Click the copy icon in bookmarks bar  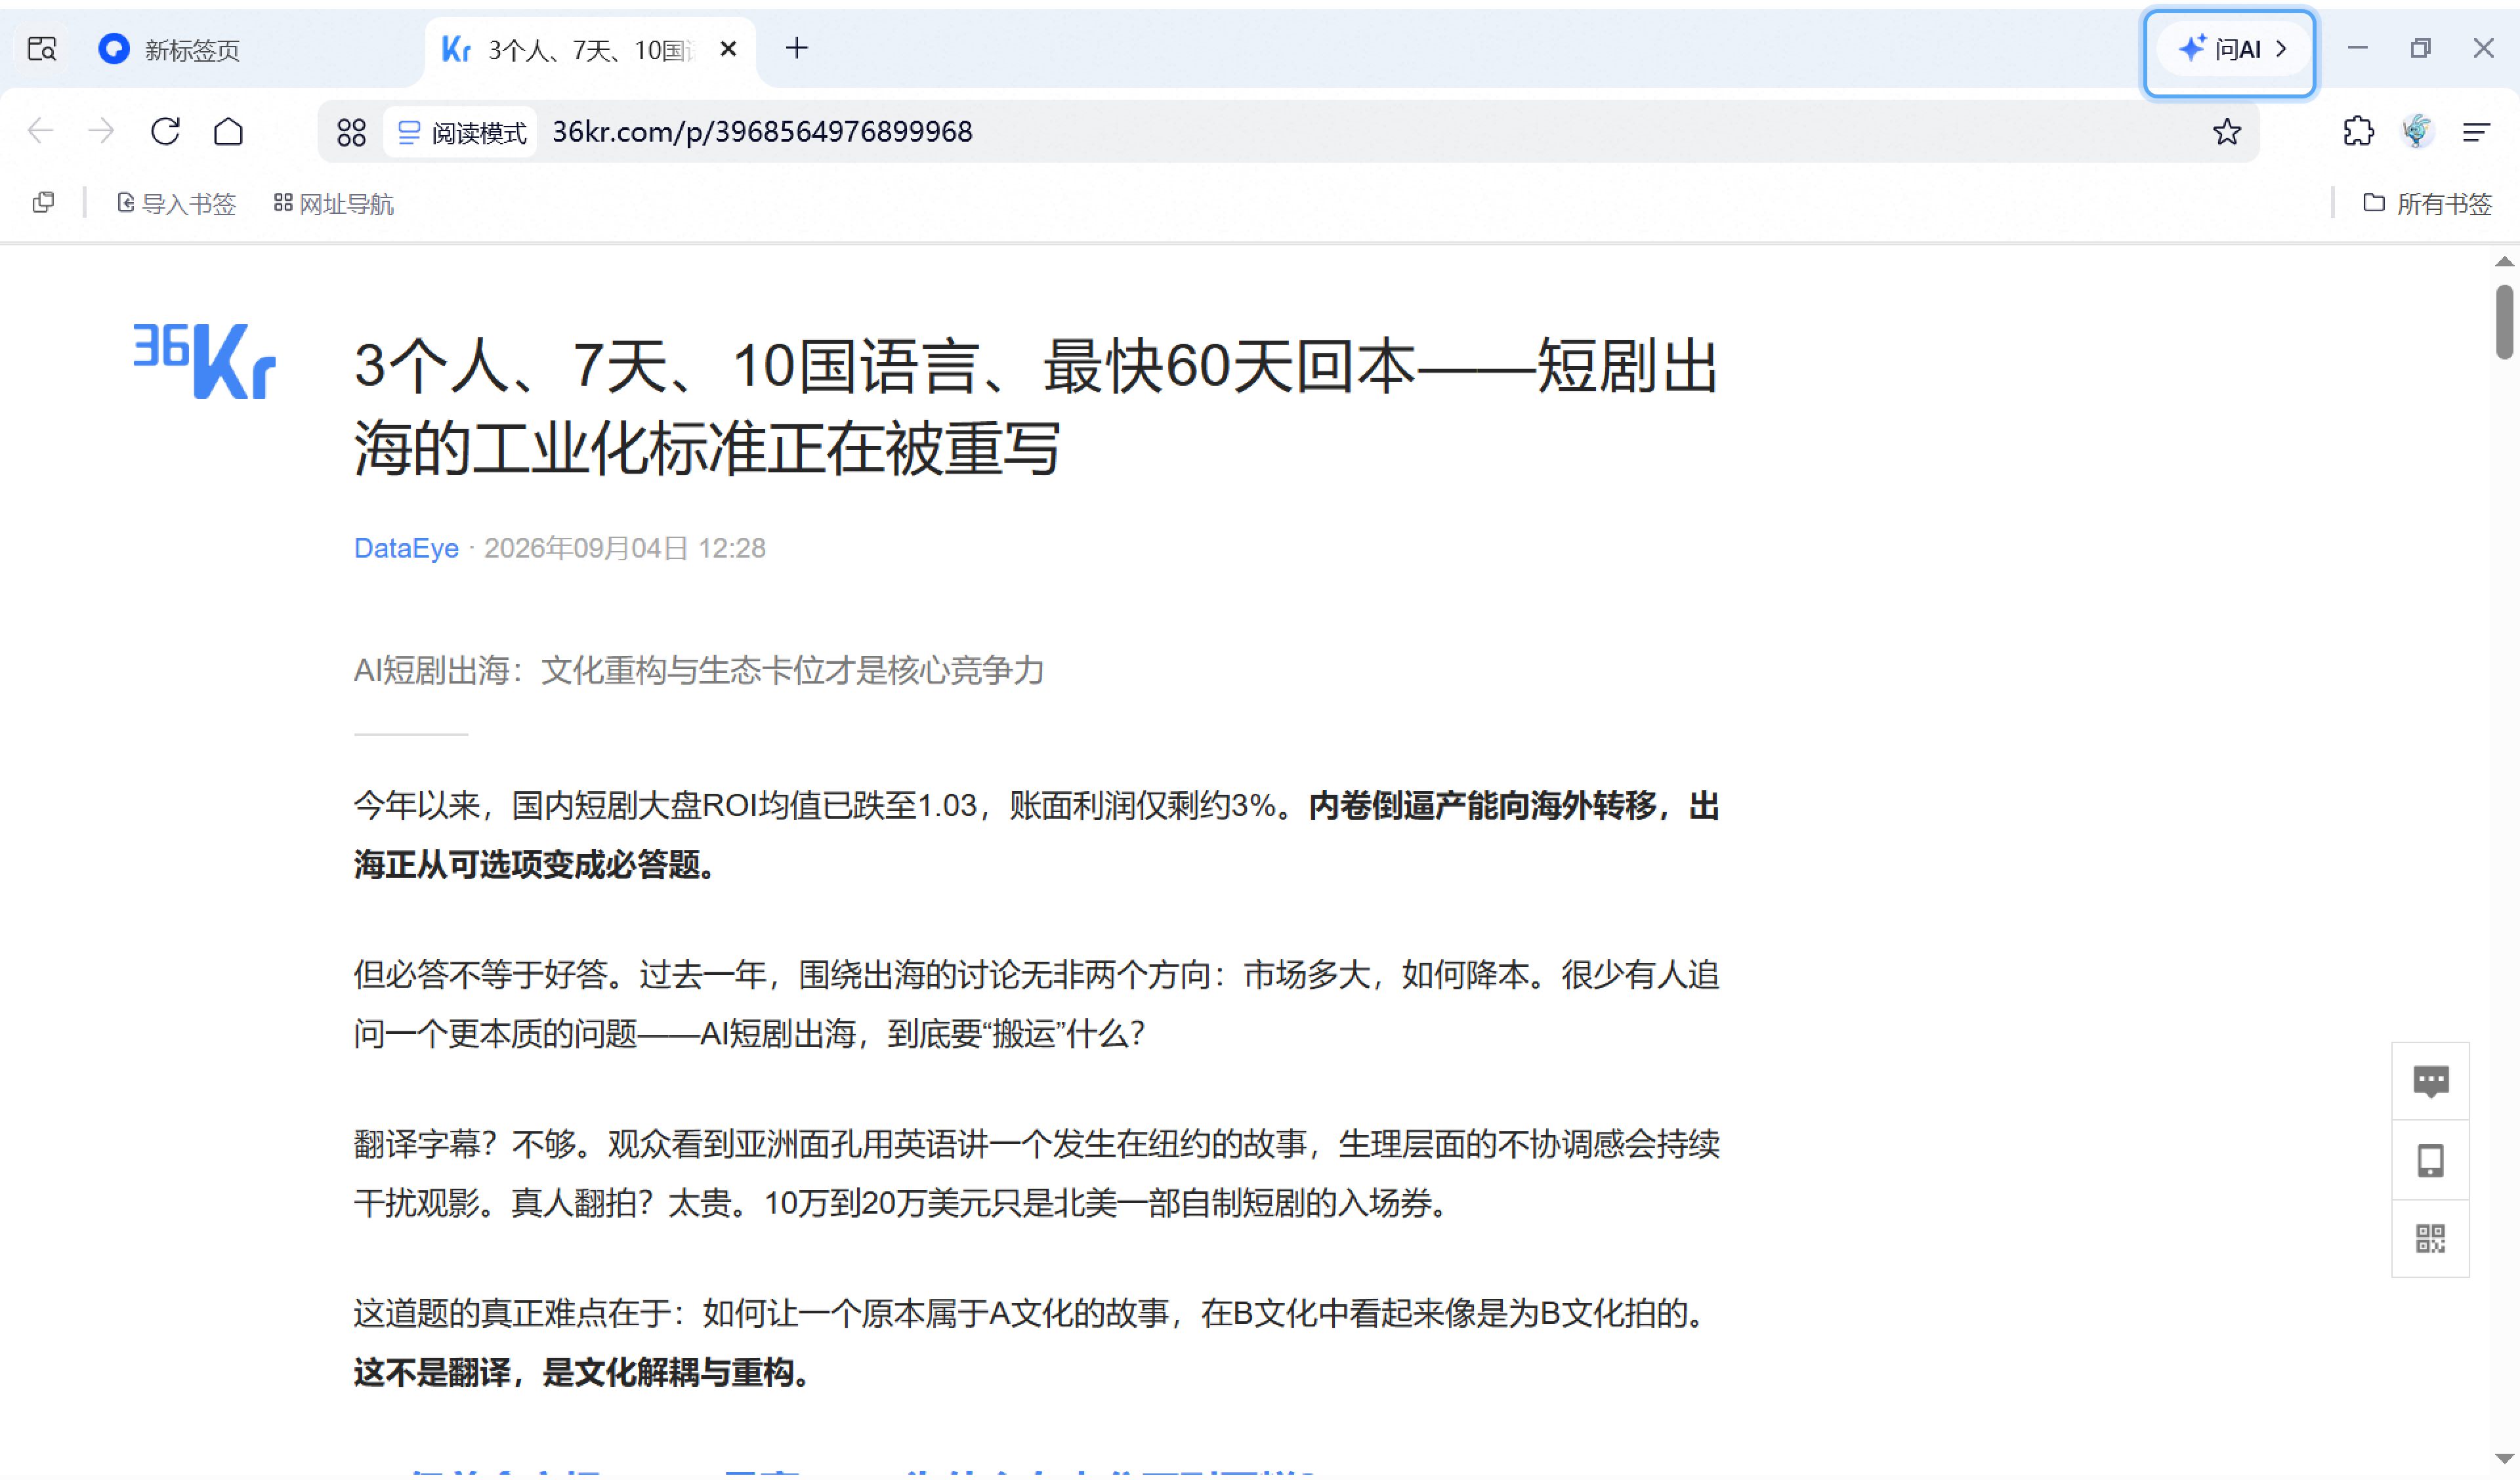point(43,202)
